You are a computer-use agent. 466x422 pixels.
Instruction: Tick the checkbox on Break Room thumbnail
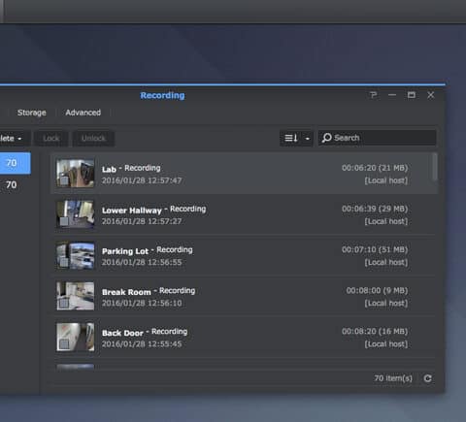(64, 304)
